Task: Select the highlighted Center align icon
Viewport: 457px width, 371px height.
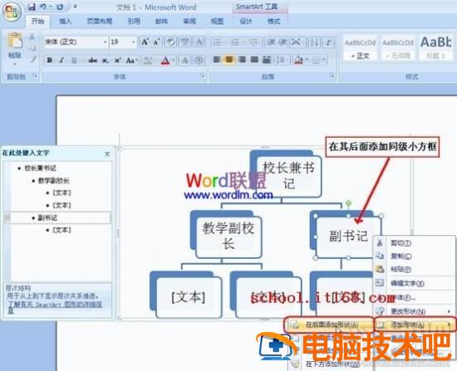Action: coord(229,60)
